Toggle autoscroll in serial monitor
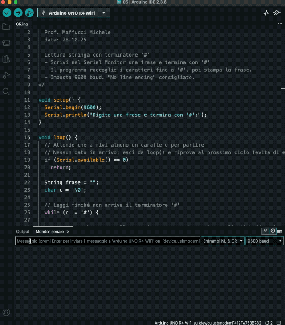Screen dimensions: 285x325 [265, 231]
